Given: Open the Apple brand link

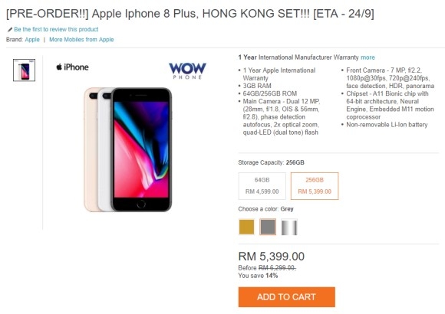Looking at the screenshot, I should tap(32, 40).
